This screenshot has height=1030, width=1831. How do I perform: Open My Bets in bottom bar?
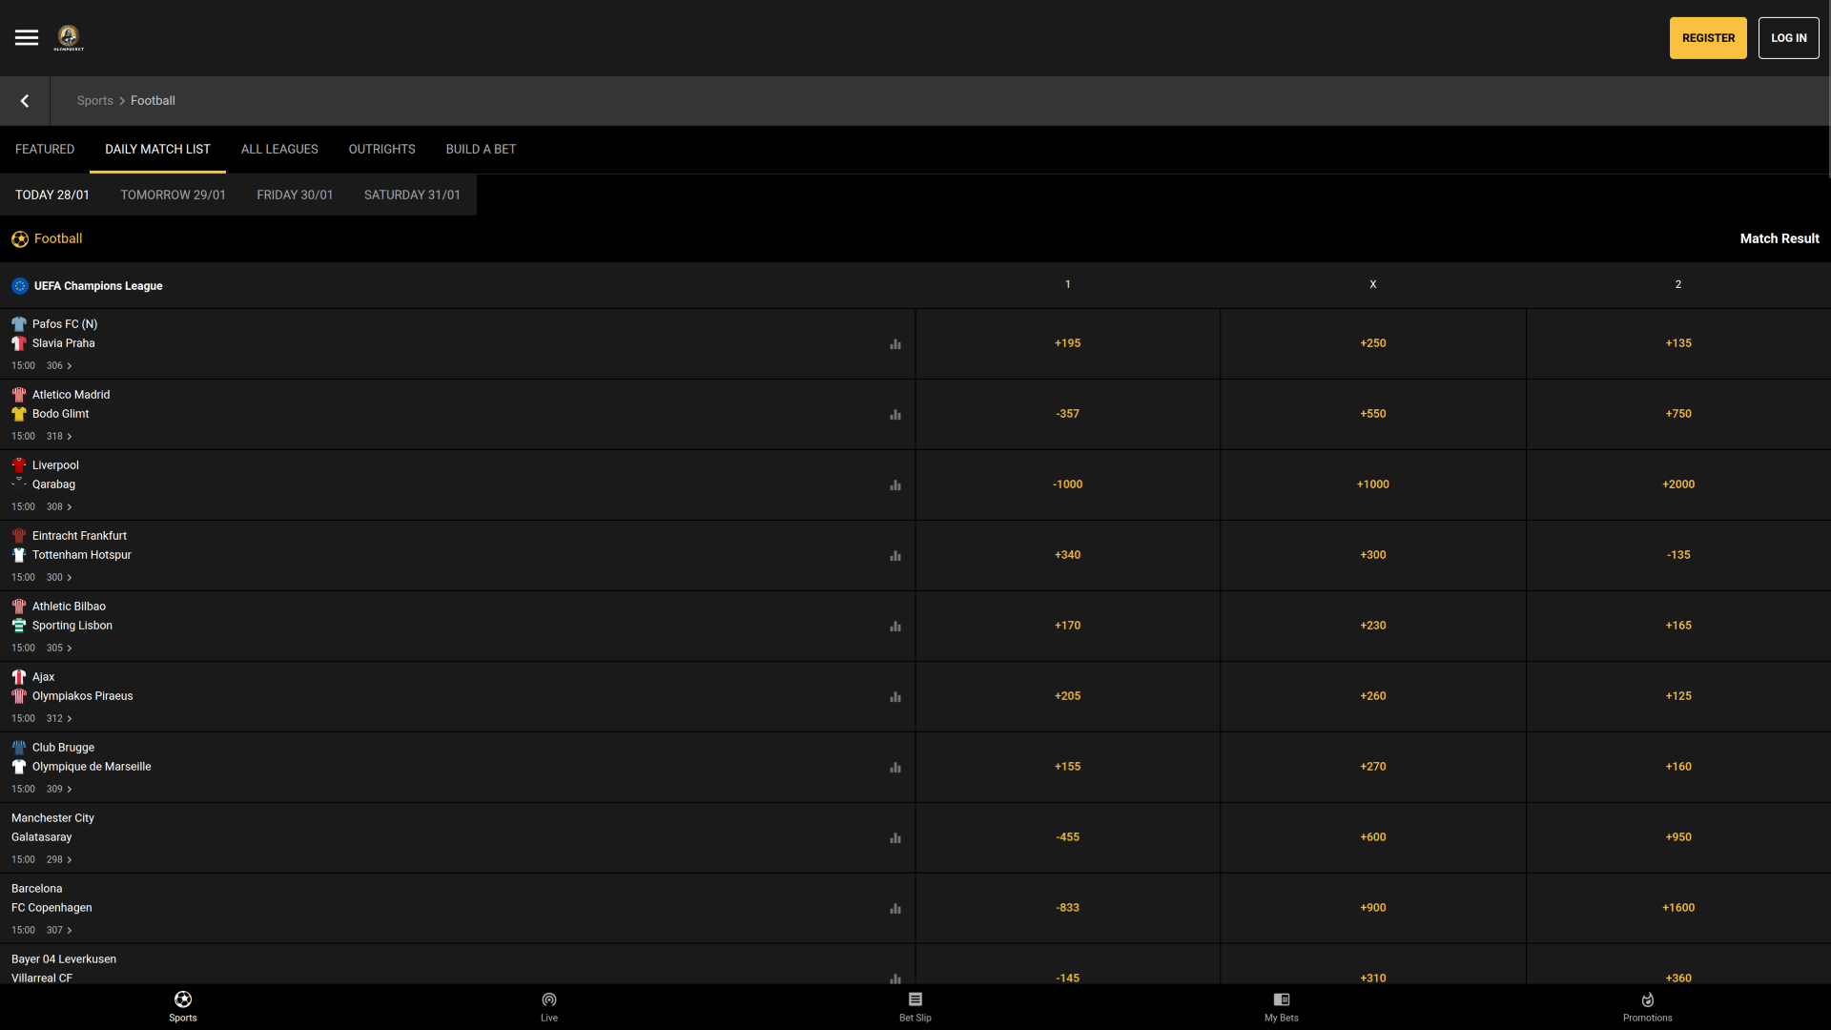(1281, 1006)
